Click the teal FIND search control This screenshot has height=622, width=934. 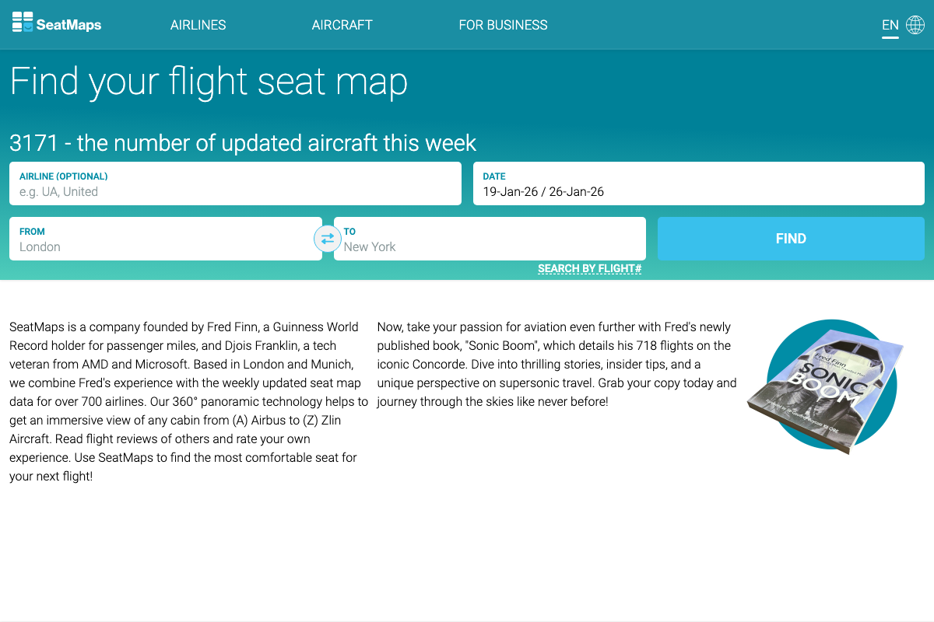(791, 239)
